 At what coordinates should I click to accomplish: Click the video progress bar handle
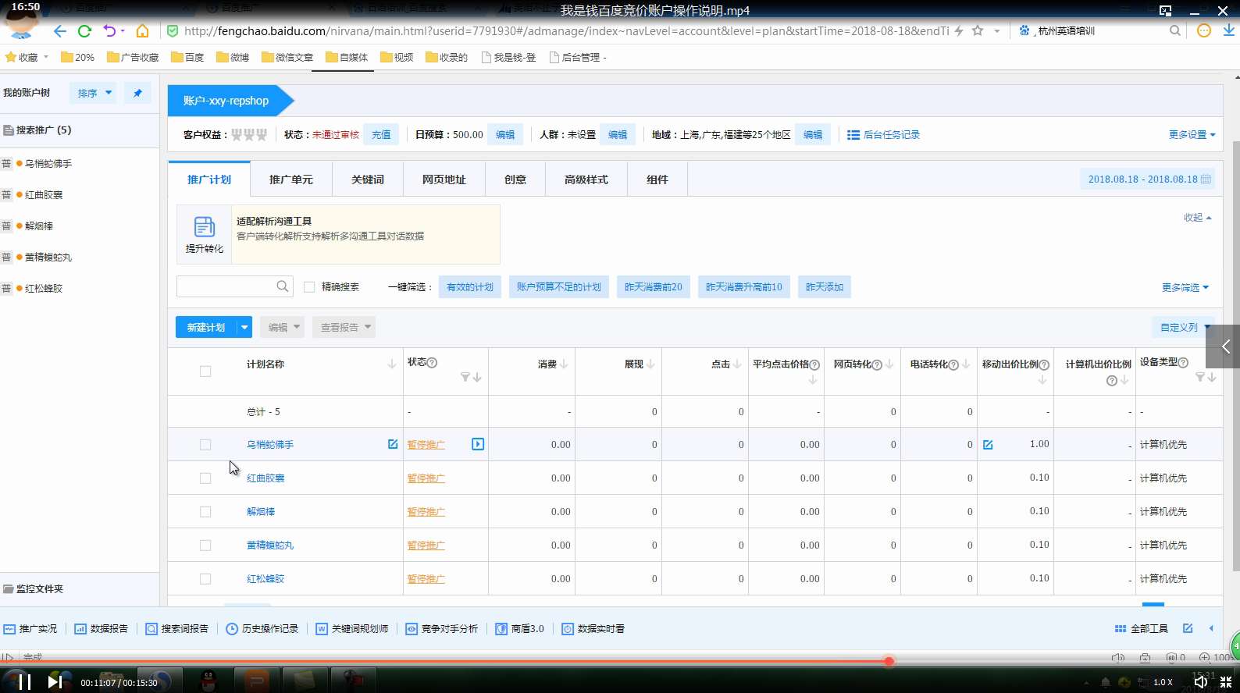pos(889,661)
